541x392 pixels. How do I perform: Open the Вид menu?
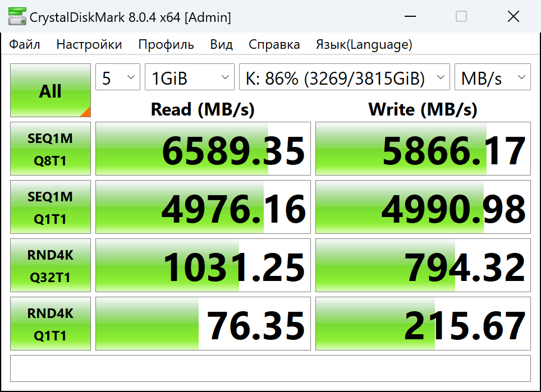(221, 44)
